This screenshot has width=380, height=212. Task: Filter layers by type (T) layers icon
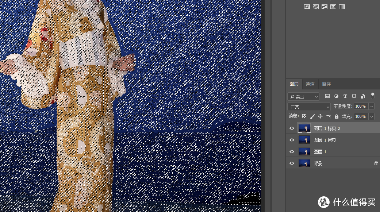pyautogui.click(x=345, y=96)
